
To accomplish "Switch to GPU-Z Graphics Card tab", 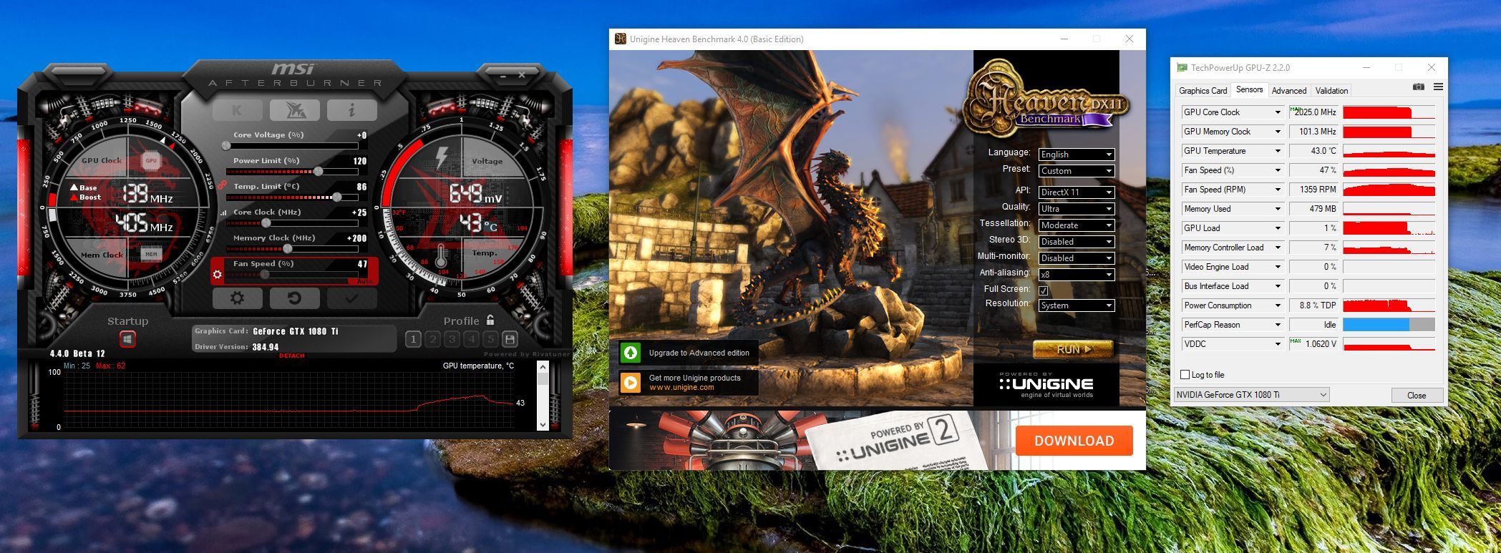I will [x=1203, y=91].
